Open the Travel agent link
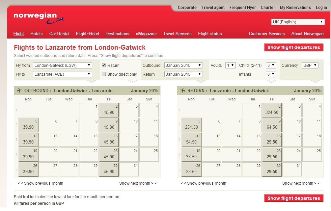331x211 pixels. 213,8
